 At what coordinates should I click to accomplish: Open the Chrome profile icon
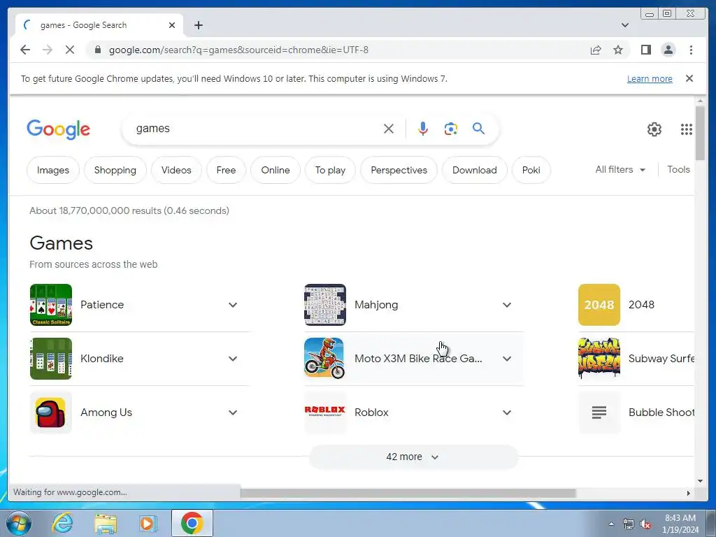coord(668,50)
